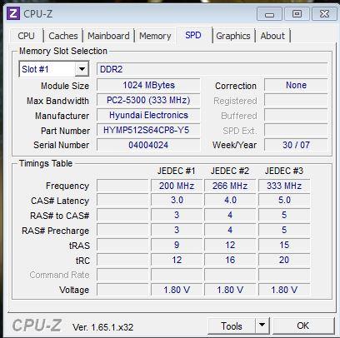
Task: Expand the Slot #1 memory slot dropdown
Action: tap(82, 69)
